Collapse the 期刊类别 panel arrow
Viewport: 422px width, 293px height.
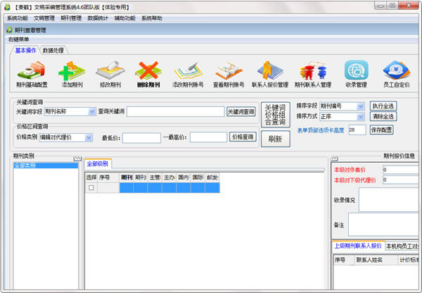(77, 158)
